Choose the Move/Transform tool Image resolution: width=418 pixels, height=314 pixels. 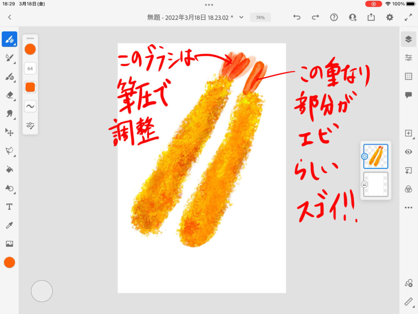pos(9,132)
